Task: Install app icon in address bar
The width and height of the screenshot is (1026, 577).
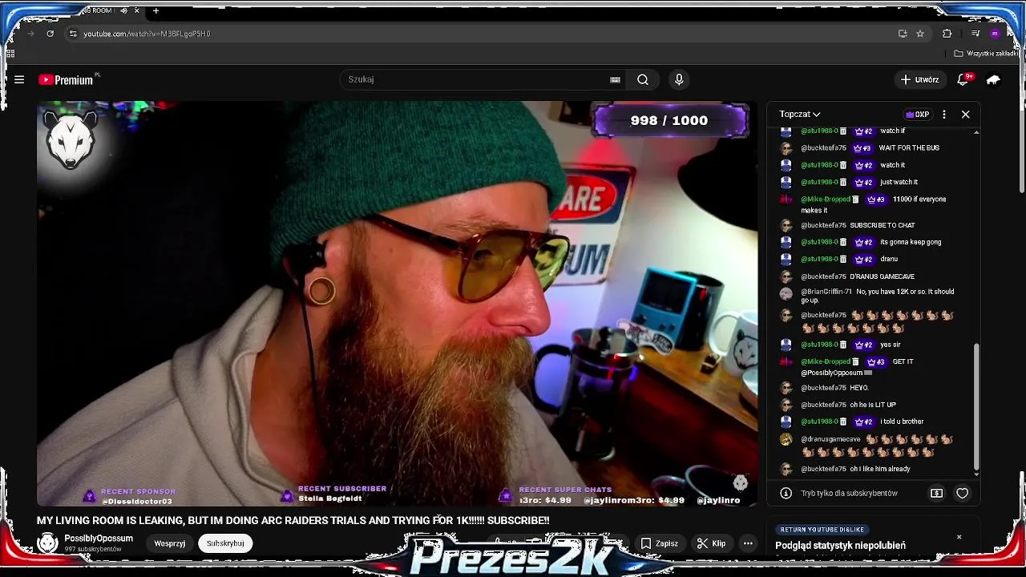Action: click(x=903, y=34)
